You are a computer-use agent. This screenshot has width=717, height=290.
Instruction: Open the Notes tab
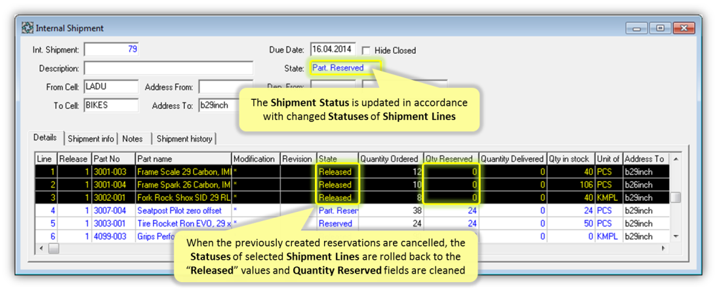(133, 138)
